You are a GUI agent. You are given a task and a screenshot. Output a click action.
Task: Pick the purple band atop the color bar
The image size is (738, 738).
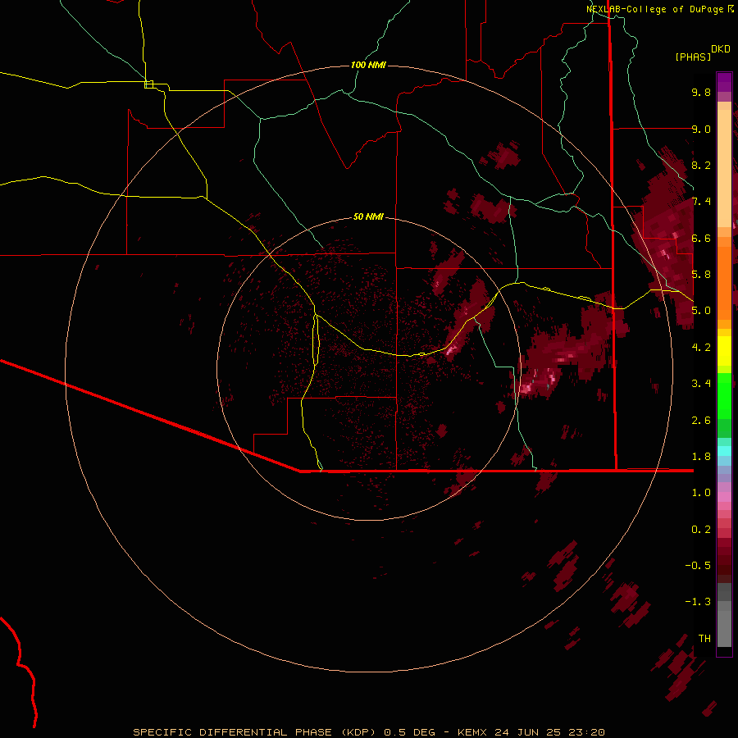click(724, 82)
